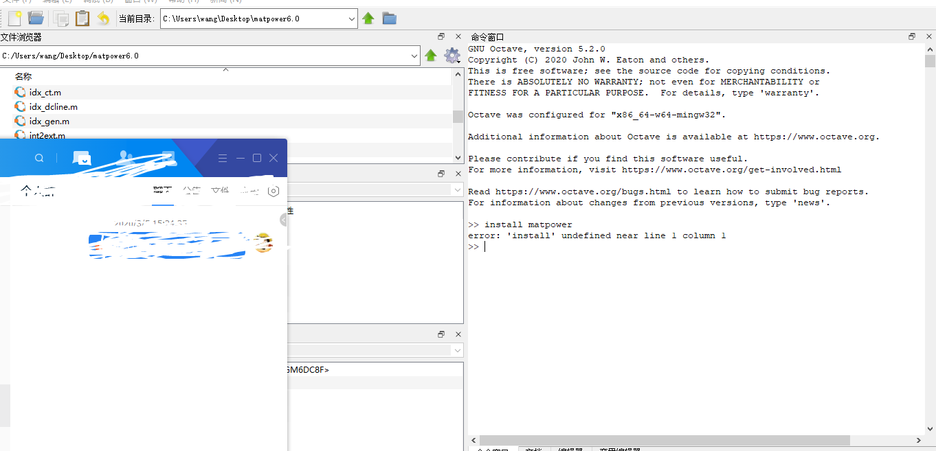Click command window horizontal scroll left arrow
936x451 pixels.
(473, 440)
